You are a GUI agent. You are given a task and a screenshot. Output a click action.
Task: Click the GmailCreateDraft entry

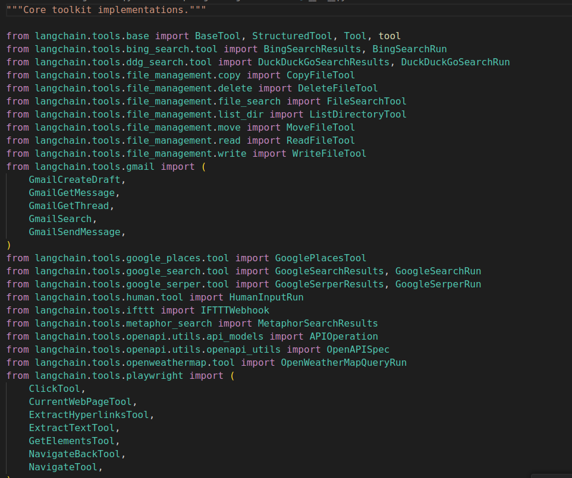pos(74,180)
